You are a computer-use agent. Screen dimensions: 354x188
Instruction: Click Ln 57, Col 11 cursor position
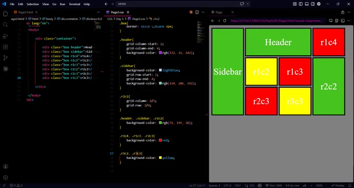click(x=197, y=185)
